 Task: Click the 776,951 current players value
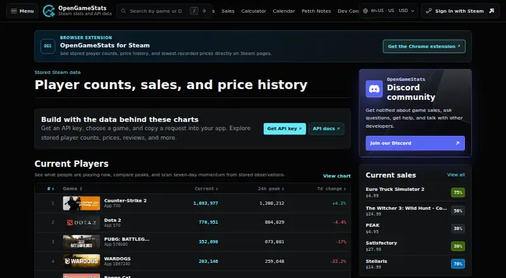(x=209, y=222)
